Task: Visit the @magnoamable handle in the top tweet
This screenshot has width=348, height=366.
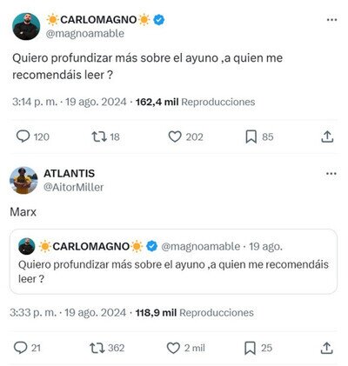Action: (85, 33)
